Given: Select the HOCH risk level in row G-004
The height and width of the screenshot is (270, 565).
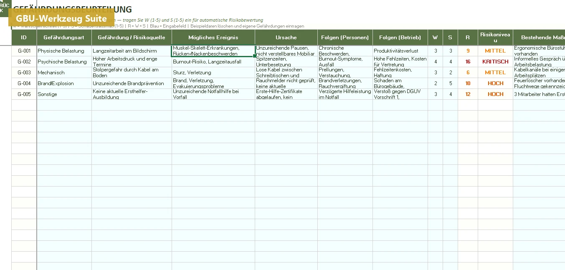Looking at the screenshot, I should 495,83.
